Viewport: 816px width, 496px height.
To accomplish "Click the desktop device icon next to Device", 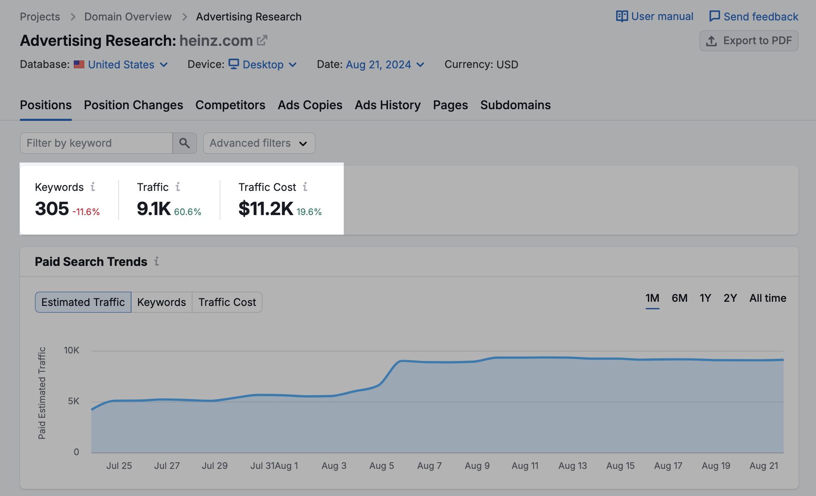I will 234,64.
